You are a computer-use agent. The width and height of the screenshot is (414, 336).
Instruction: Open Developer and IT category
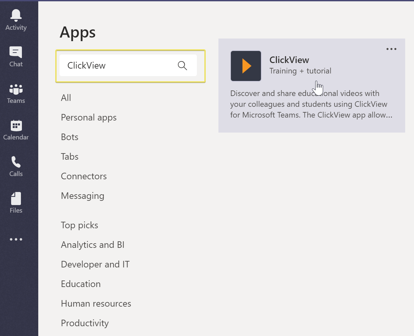point(95,264)
